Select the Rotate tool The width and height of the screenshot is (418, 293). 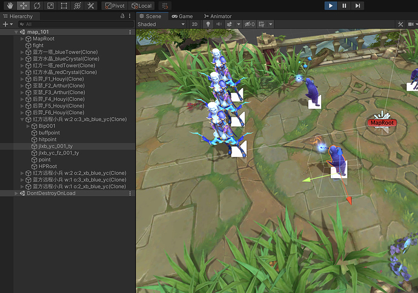[x=37, y=5]
